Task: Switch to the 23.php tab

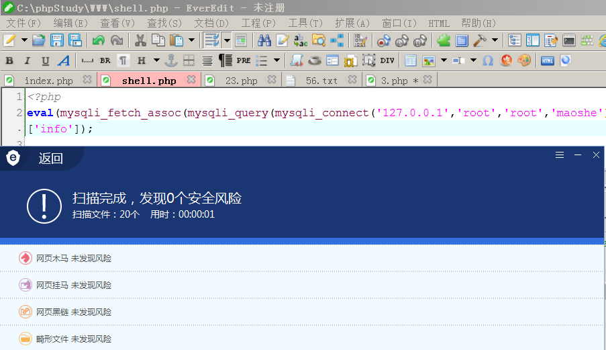Action: pos(241,81)
